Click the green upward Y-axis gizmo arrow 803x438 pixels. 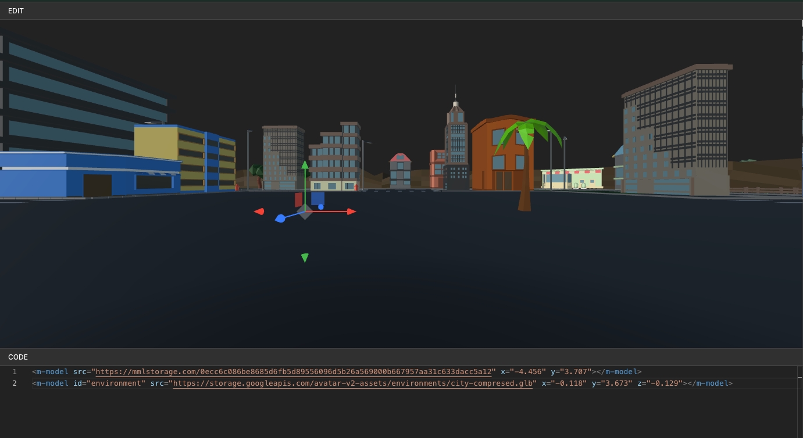pos(304,166)
